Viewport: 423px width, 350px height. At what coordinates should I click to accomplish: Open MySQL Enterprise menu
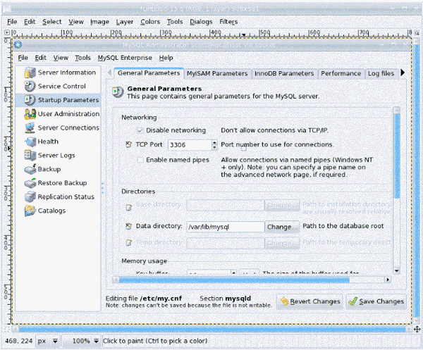(125, 58)
